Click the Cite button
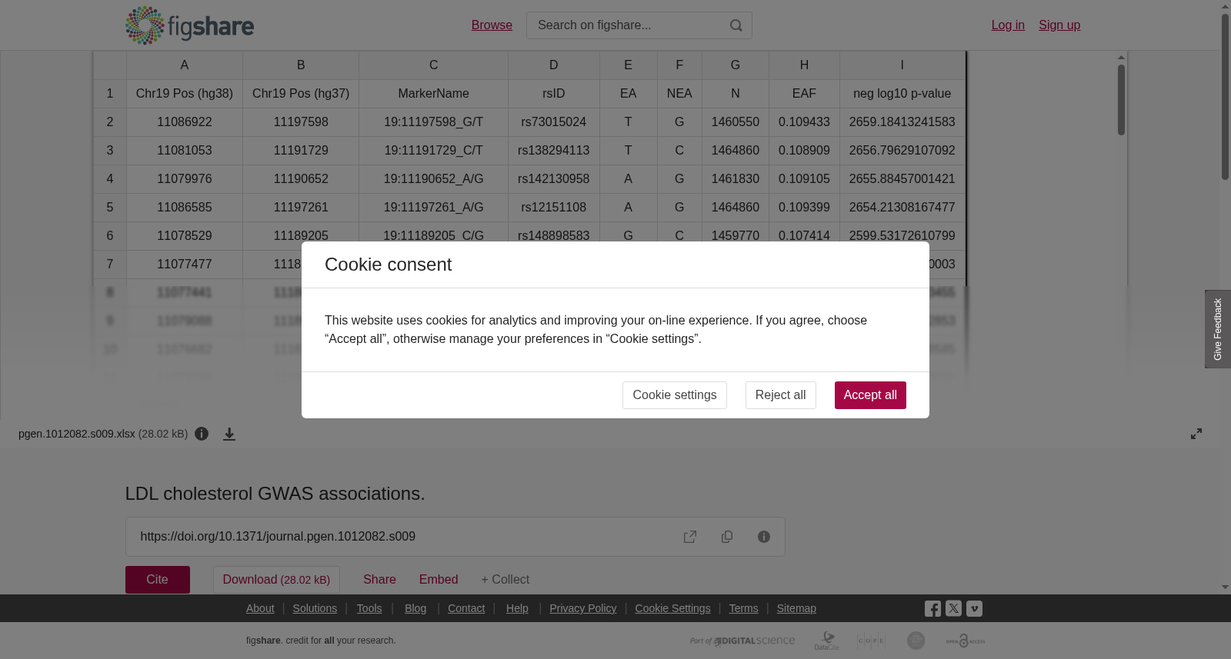The height and width of the screenshot is (659, 1231). coord(158,580)
